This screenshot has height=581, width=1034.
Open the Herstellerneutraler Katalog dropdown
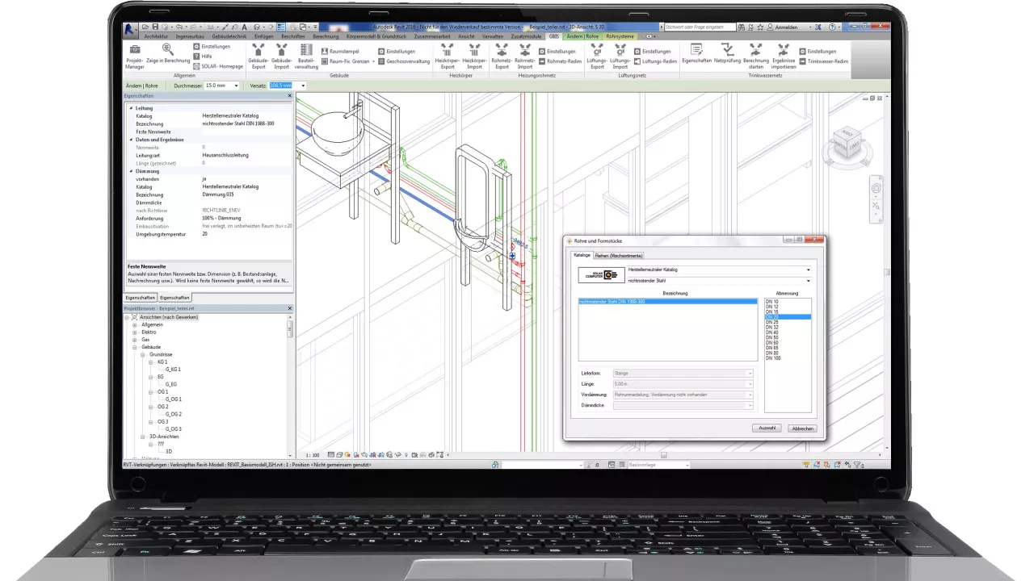coord(808,270)
